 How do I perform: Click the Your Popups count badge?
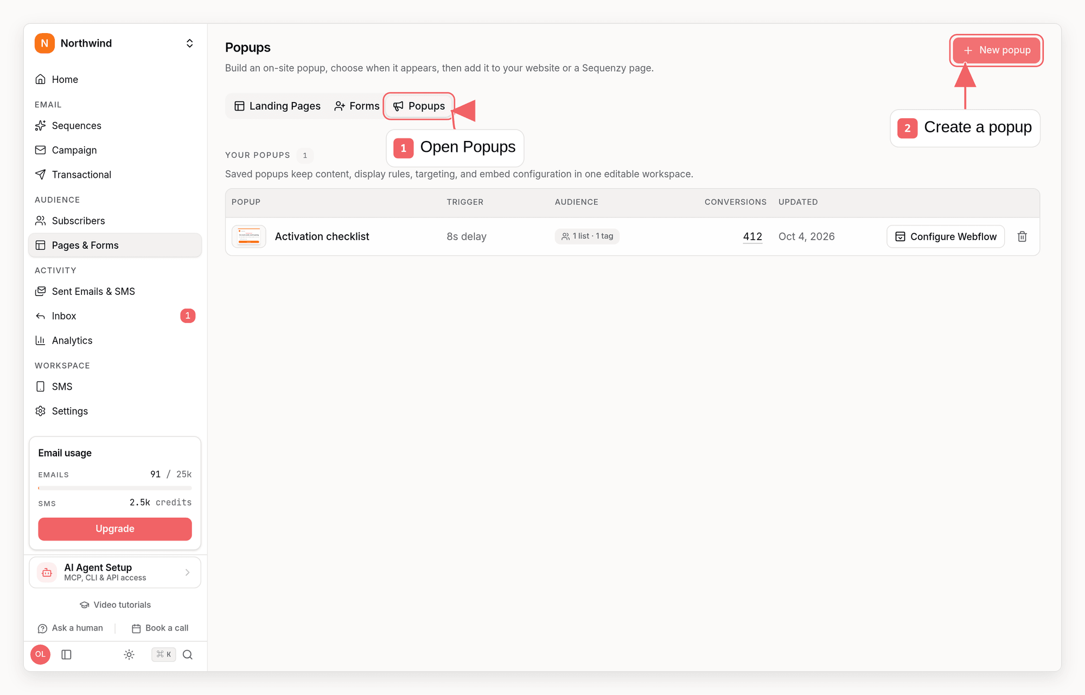[305, 155]
